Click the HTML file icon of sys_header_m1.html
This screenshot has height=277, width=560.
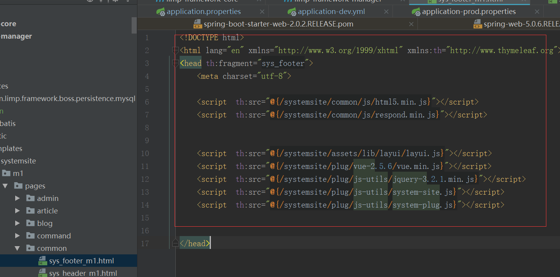coord(43,273)
